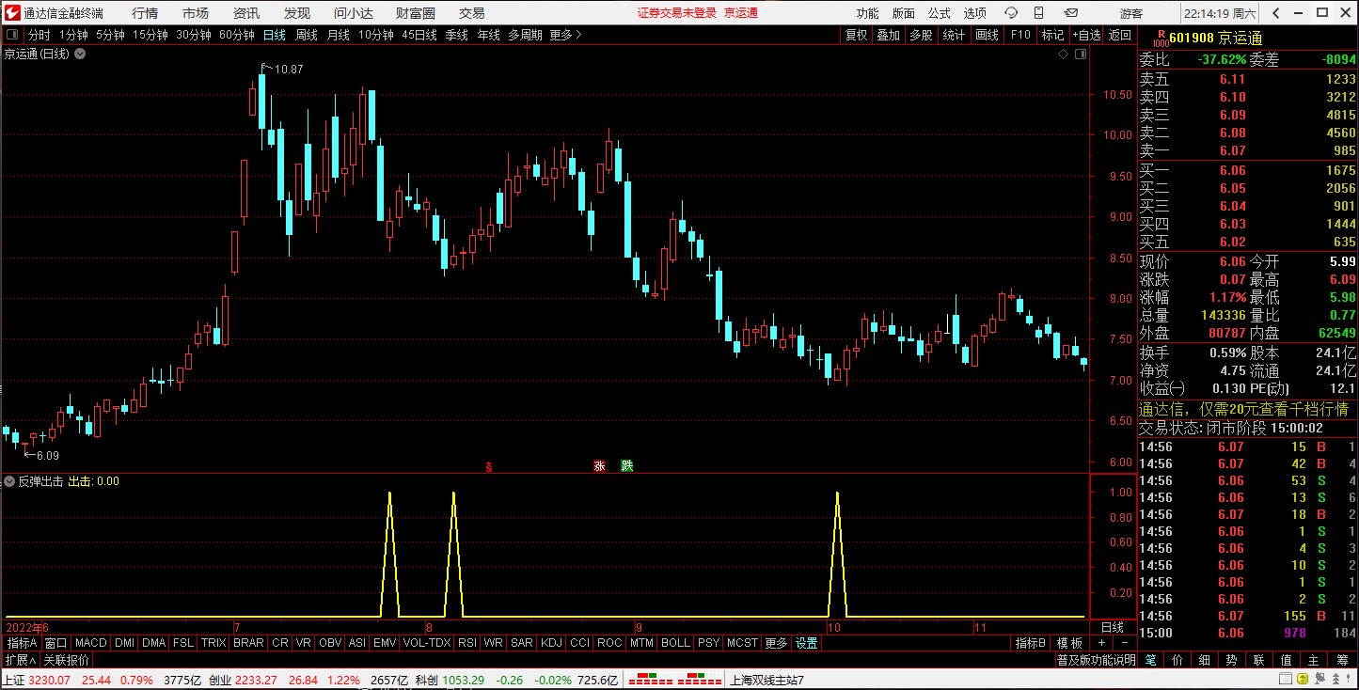
Task: Switch to 筹 chip distribution tab
Action: coord(1342,661)
